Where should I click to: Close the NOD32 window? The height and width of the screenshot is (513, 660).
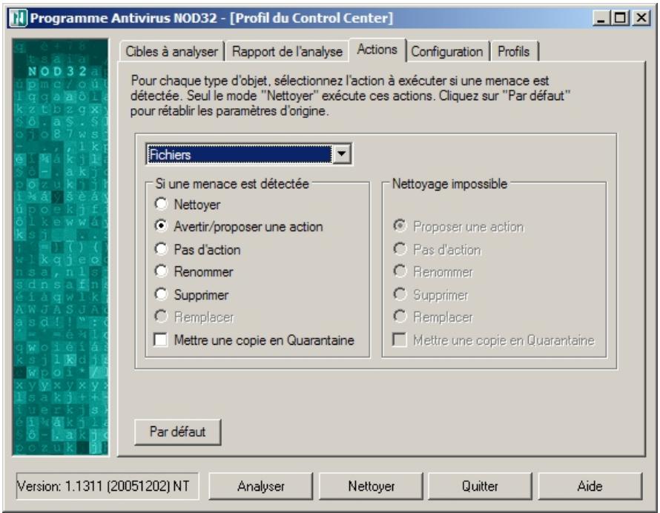point(641,18)
